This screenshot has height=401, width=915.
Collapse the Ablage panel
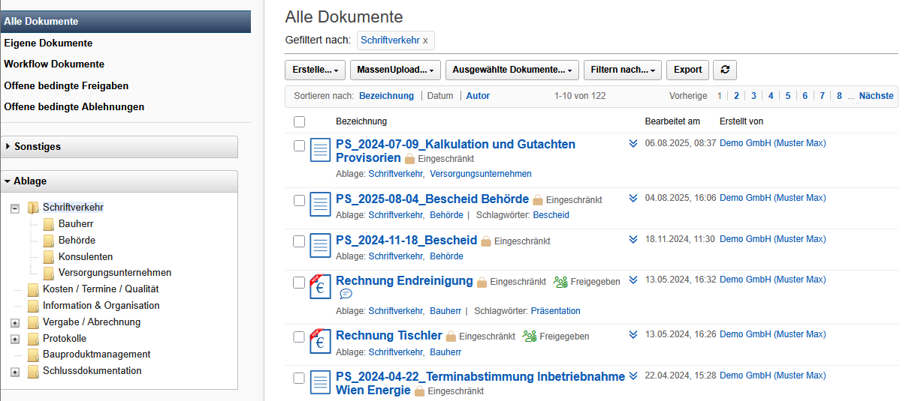[119, 181]
